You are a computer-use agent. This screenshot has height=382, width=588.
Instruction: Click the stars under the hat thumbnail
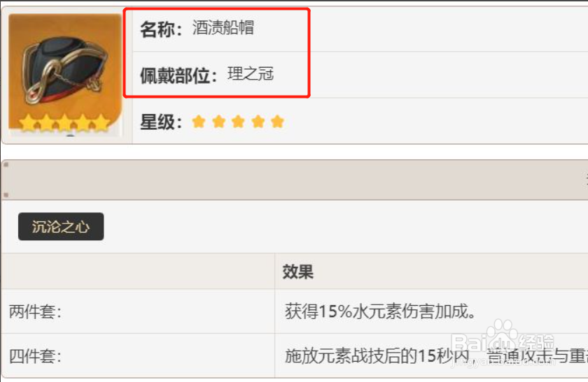pos(64,123)
